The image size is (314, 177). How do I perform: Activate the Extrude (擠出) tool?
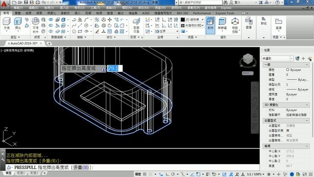click(x=18, y=24)
